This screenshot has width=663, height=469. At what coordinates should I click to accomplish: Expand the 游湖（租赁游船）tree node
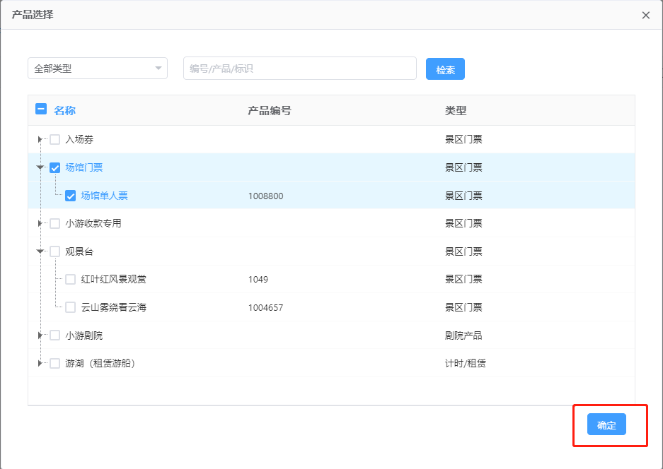pyautogui.click(x=40, y=364)
